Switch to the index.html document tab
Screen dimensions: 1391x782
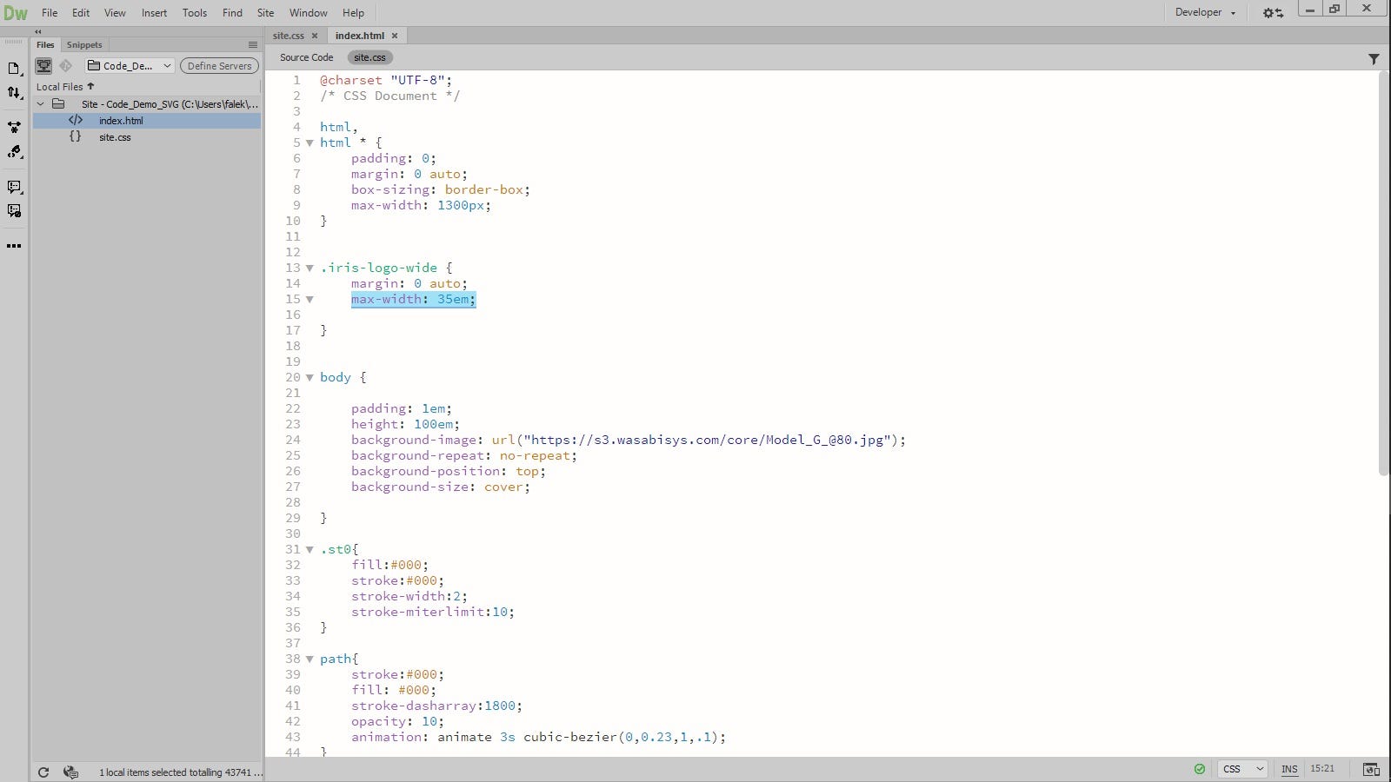(x=359, y=36)
